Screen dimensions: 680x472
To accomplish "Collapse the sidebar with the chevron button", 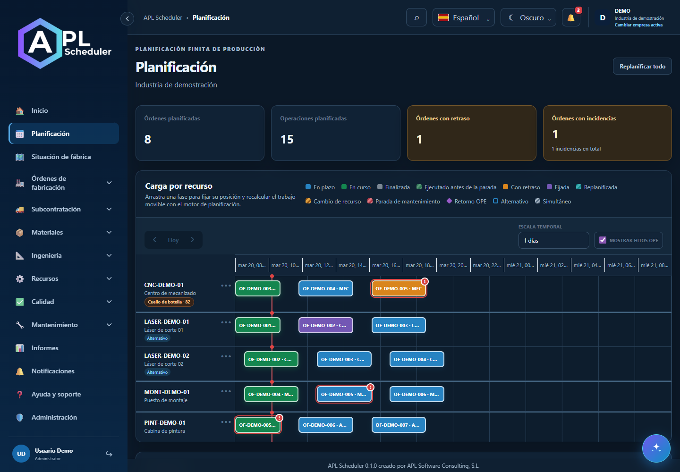I will coord(127,18).
